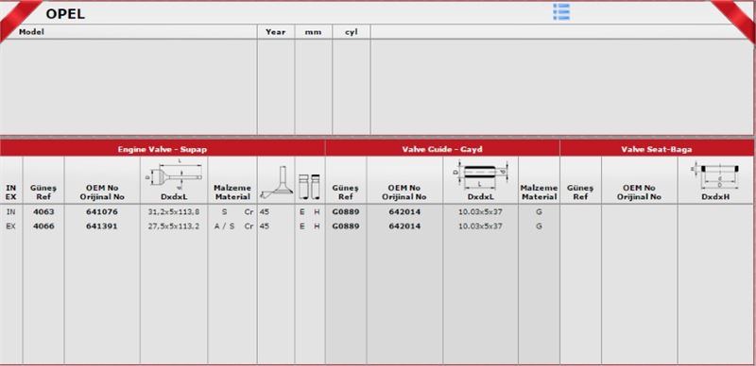Image resolution: width=756 pixels, height=366 pixels.
Task: Select the Valve Guide - Gayd header
Action: [x=442, y=149]
